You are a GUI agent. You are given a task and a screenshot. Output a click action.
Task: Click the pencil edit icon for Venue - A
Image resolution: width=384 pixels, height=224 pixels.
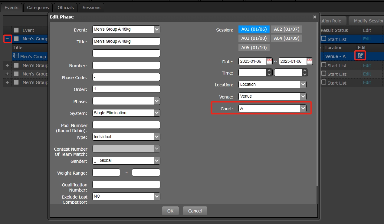click(x=360, y=55)
